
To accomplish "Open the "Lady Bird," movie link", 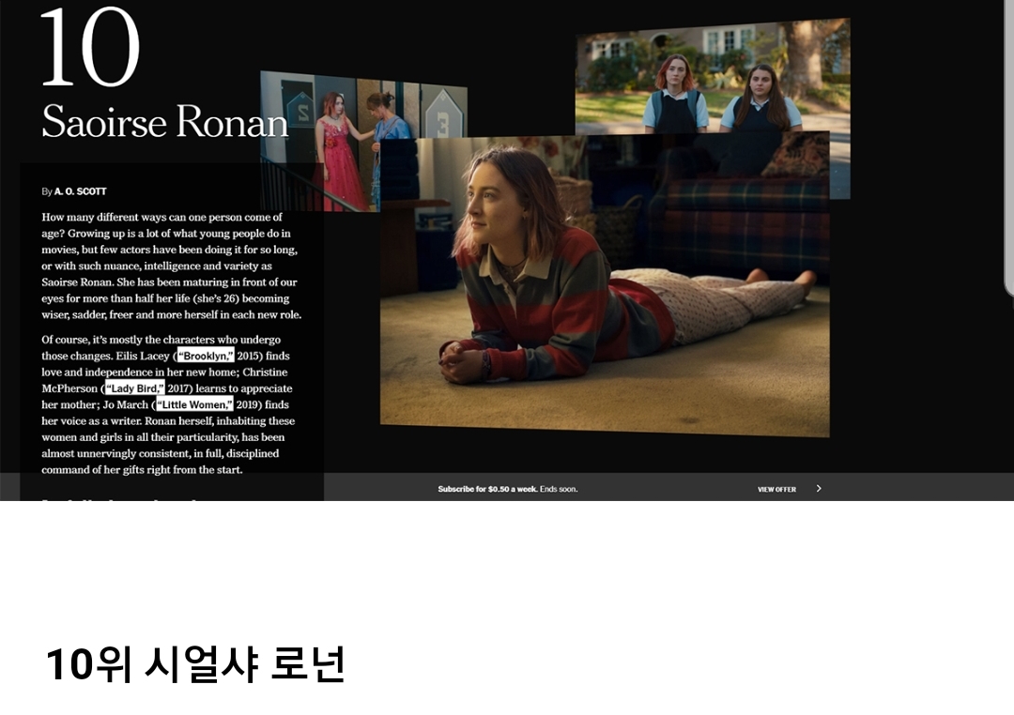I will (134, 388).
